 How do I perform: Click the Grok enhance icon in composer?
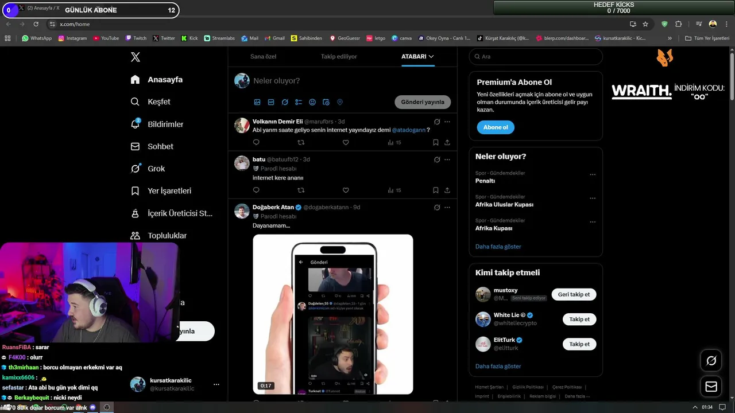[x=285, y=102]
